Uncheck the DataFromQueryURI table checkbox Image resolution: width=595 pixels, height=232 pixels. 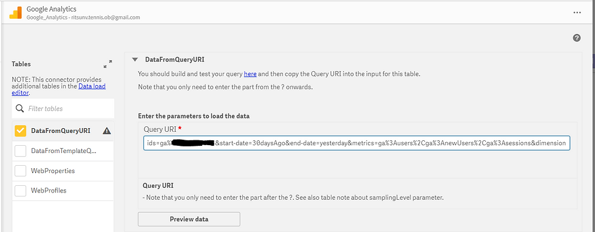pos(20,131)
